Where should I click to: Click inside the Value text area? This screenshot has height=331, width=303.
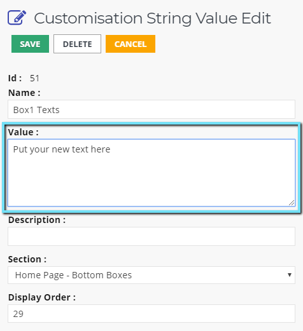coord(151,173)
